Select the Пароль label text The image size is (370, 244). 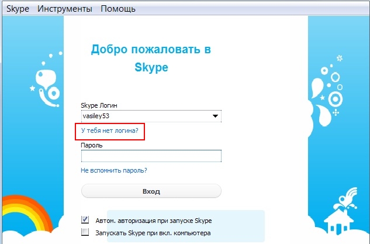coord(92,145)
